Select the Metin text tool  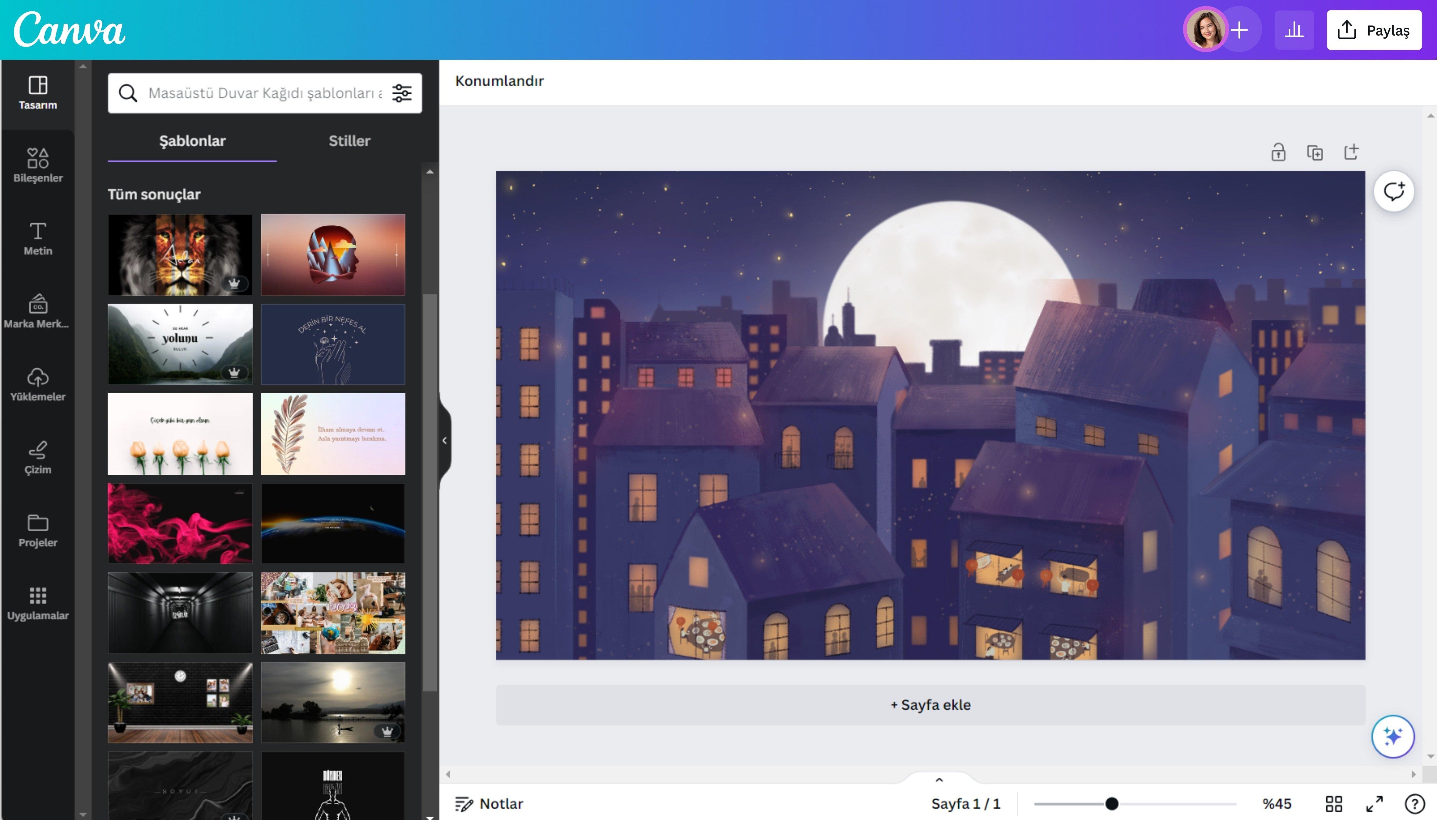38,238
